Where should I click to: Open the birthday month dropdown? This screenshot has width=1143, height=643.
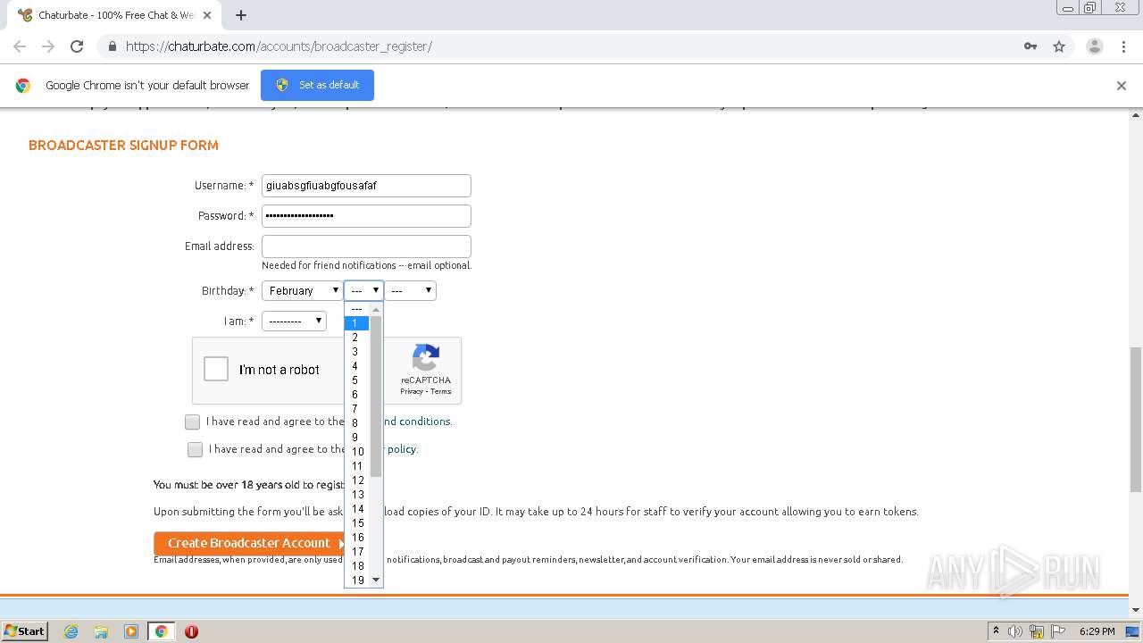302,290
